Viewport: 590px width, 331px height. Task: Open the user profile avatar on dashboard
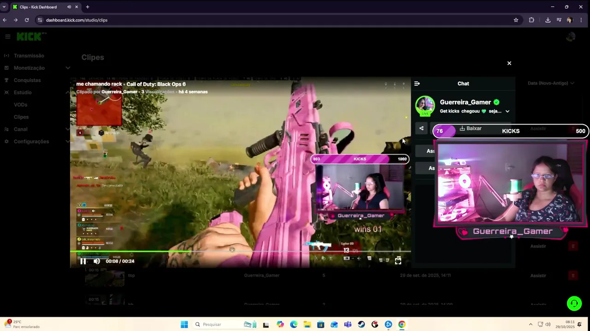click(x=571, y=37)
